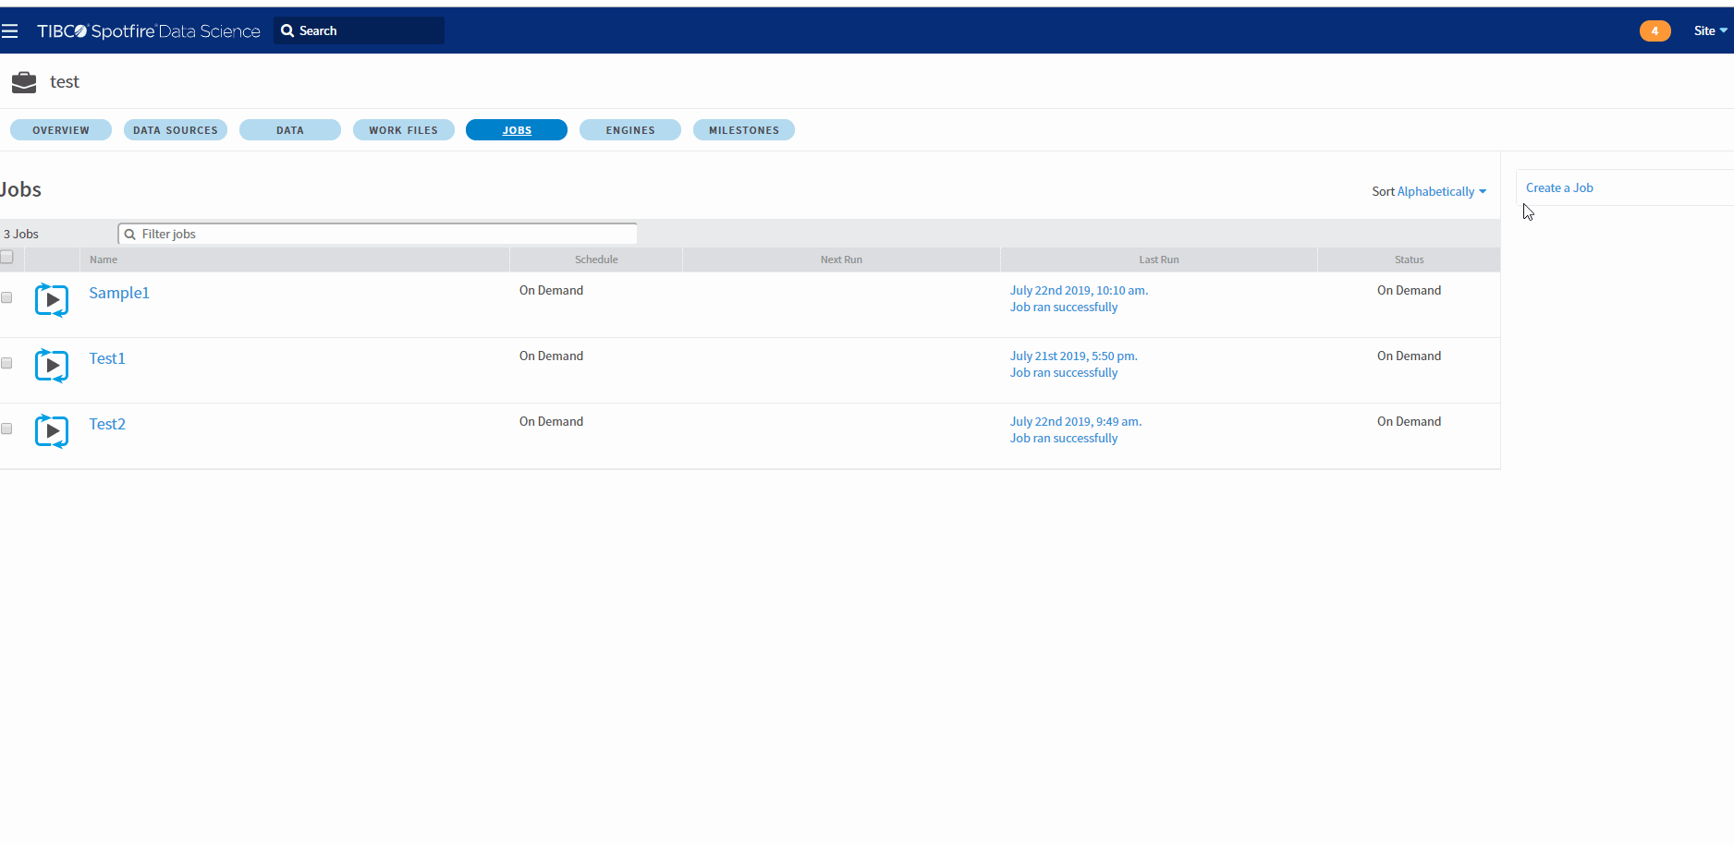Switch to the Work Files tab
Image resolution: width=1734 pixels, height=845 pixels.
[403, 130]
